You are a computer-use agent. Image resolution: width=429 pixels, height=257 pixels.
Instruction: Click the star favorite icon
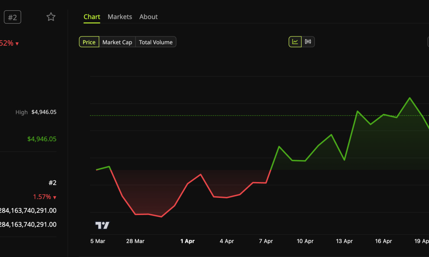(51, 17)
